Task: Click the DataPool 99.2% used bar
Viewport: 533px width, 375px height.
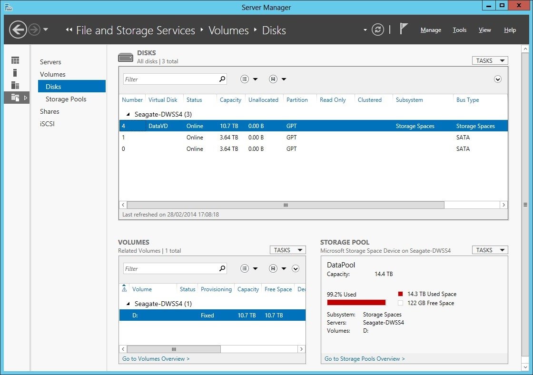Action: pyautogui.click(x=356, y=302)
